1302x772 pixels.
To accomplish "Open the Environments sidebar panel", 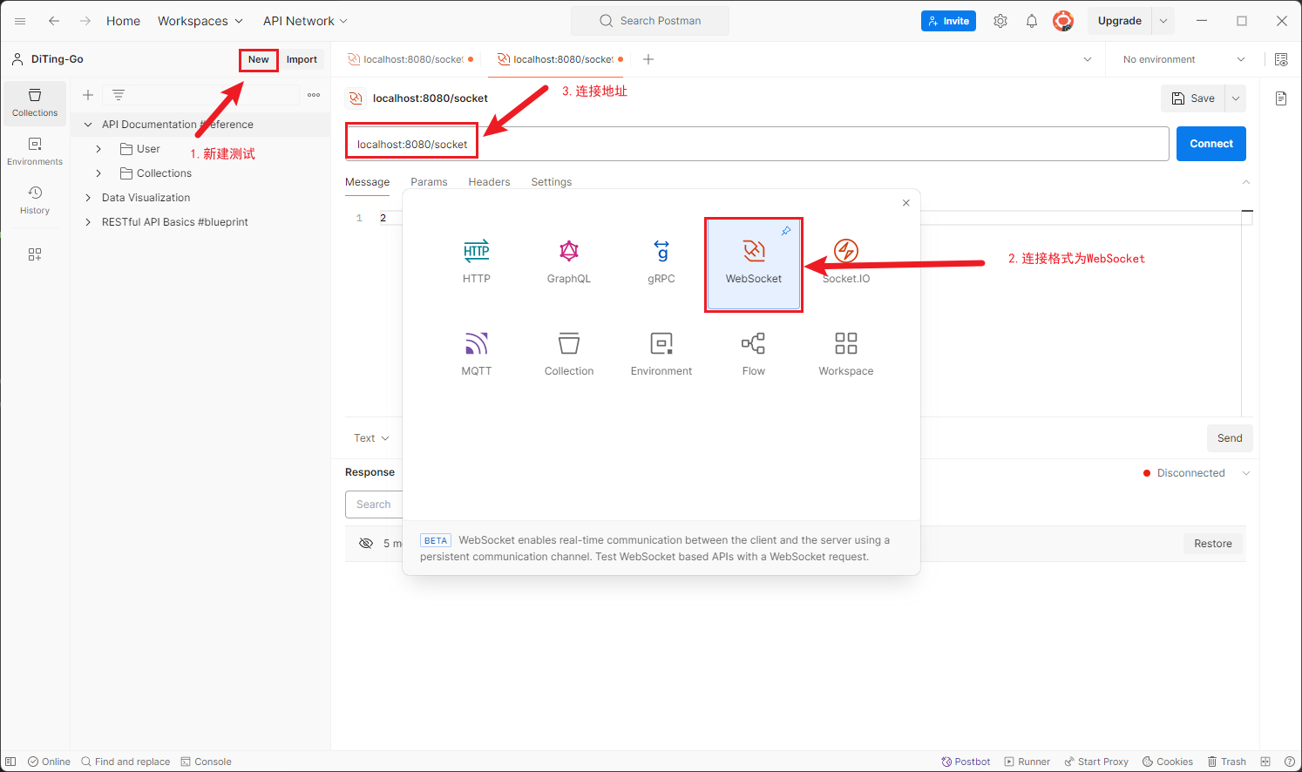I will 35,152.
